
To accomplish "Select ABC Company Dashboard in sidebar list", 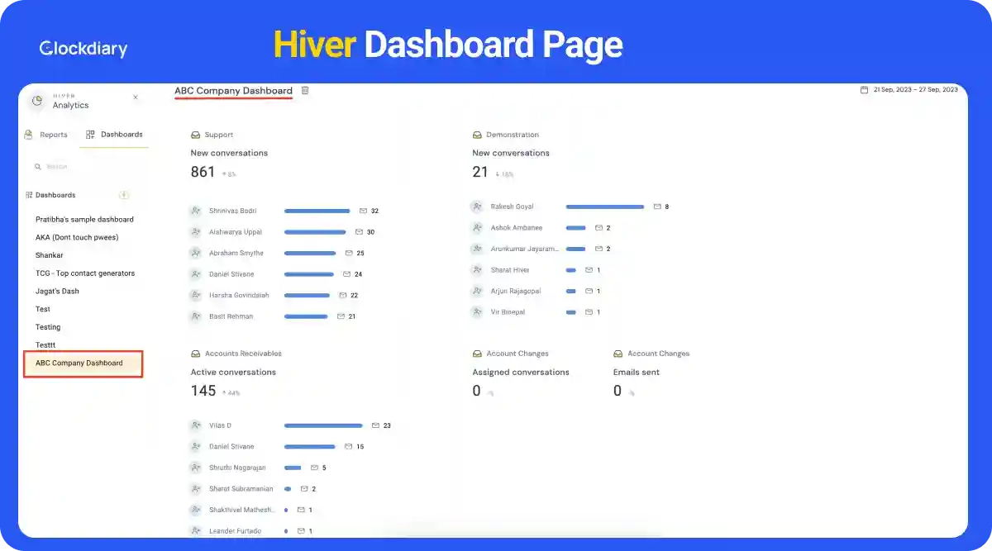I will (83, 363).
